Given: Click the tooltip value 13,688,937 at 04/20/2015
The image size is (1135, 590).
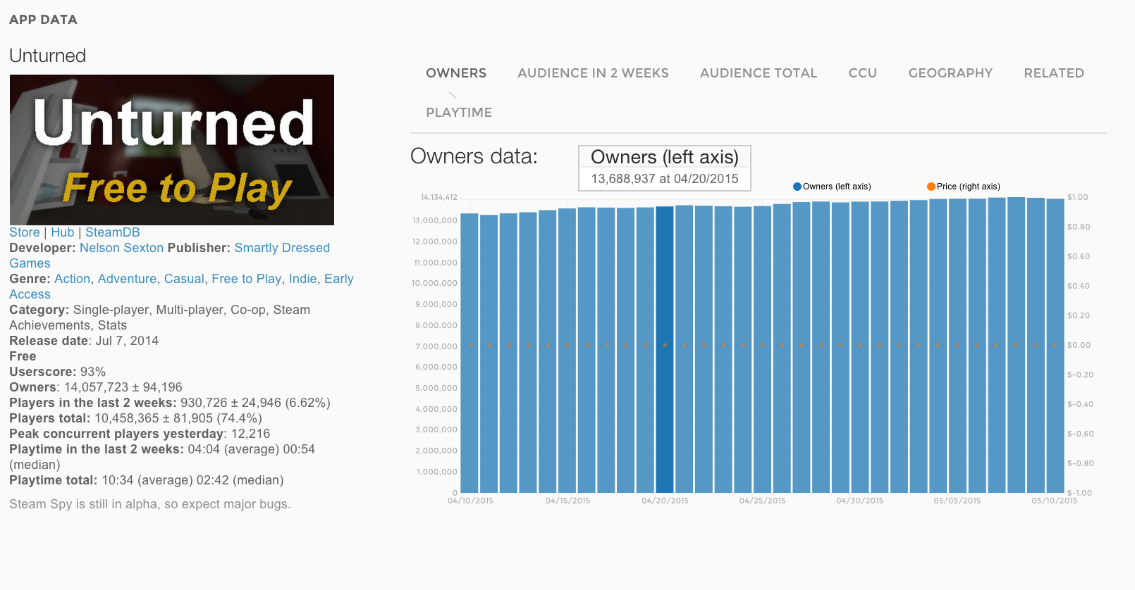Looking at the screenshot, I should [x=665, y=179].
